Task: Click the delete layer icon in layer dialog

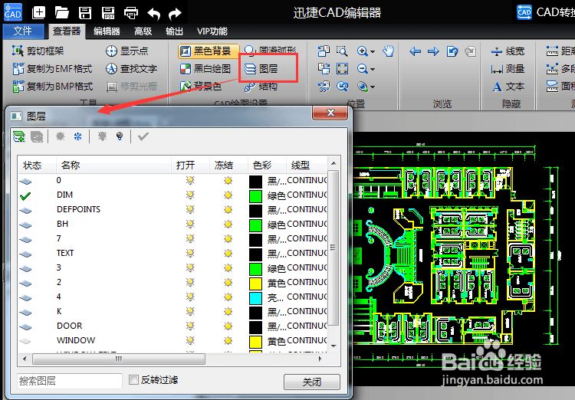Action: 37,136
